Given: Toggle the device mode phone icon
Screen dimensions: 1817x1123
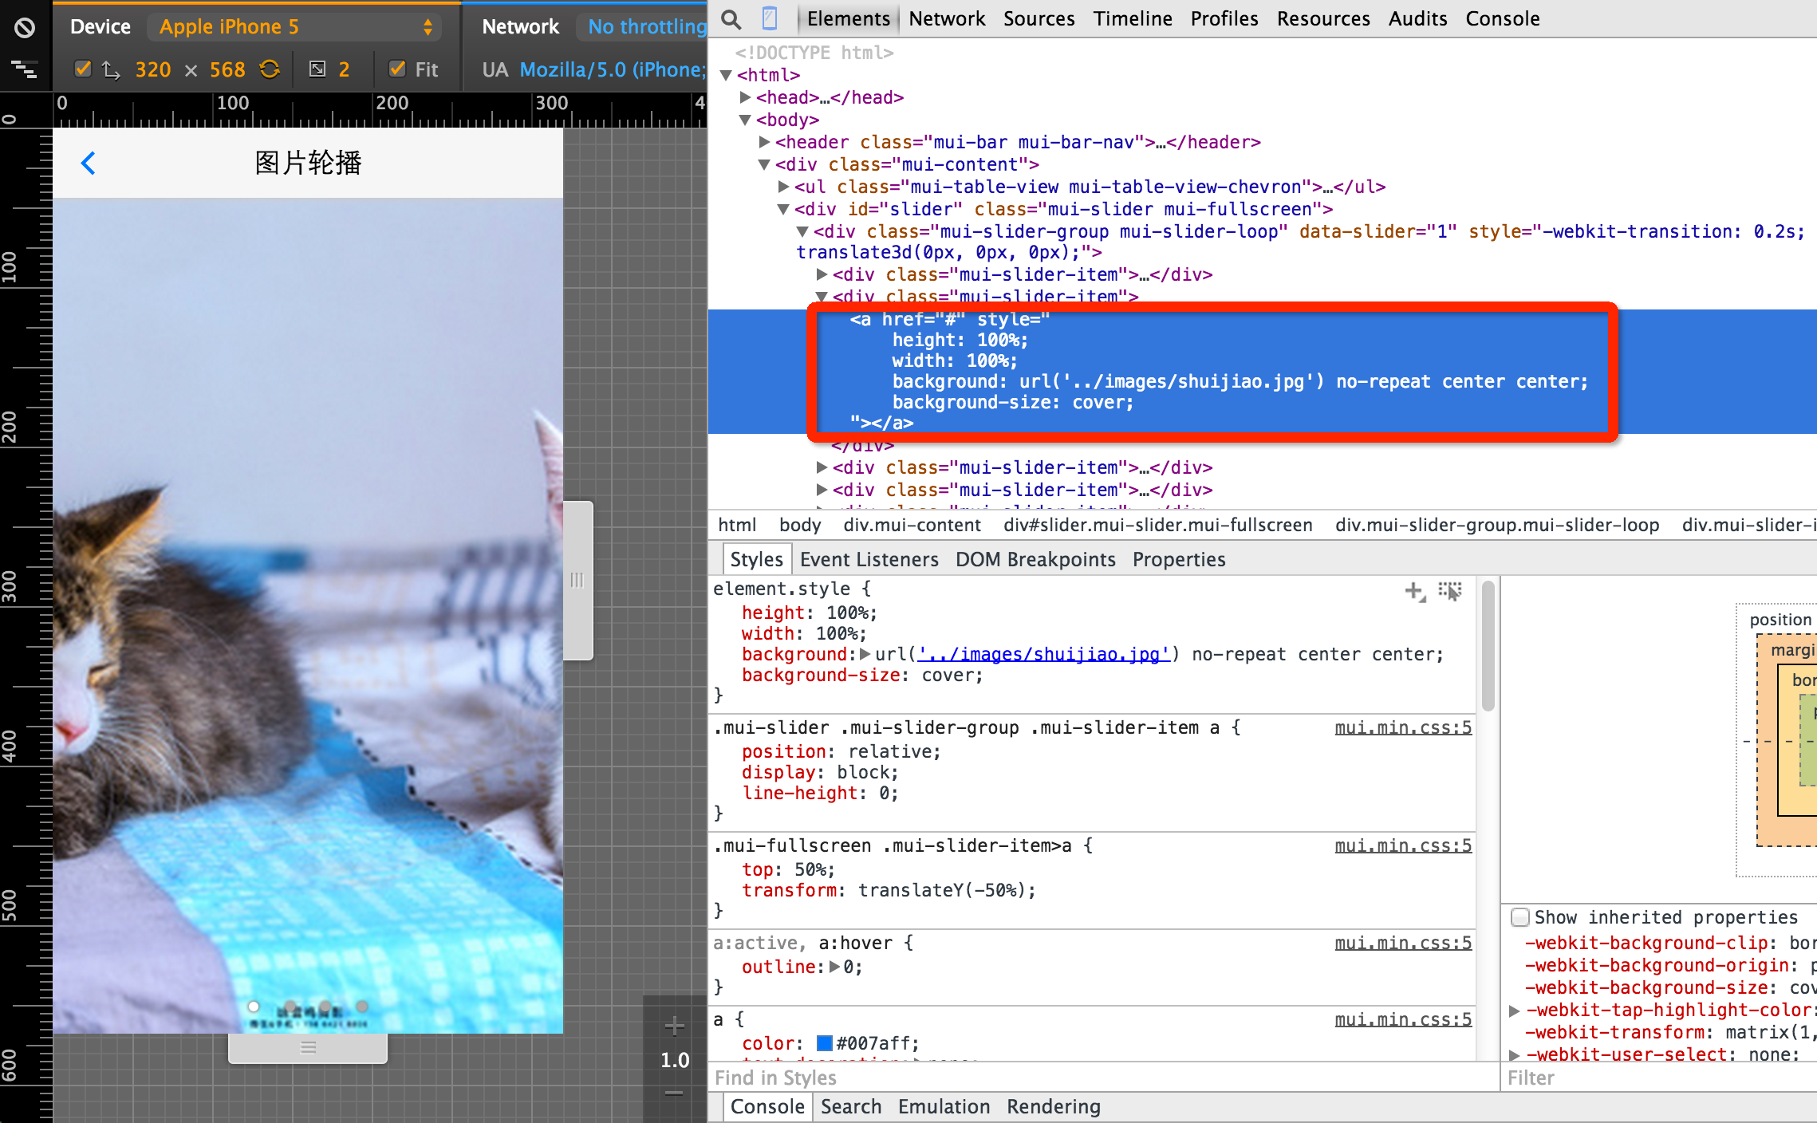Looking at the screenshot, I should coord(769,18).
